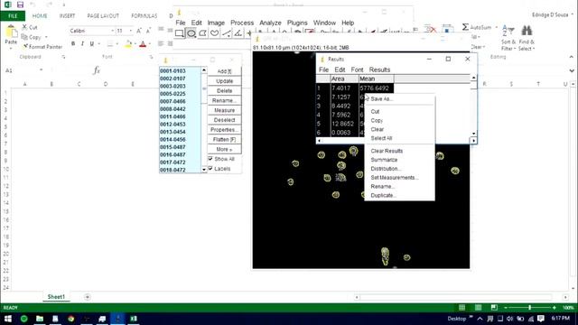Open the Results window Font menu

click(x=357, y=70)
